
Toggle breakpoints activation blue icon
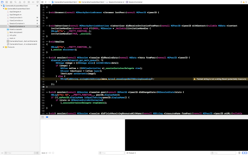(x=47, y=117)
